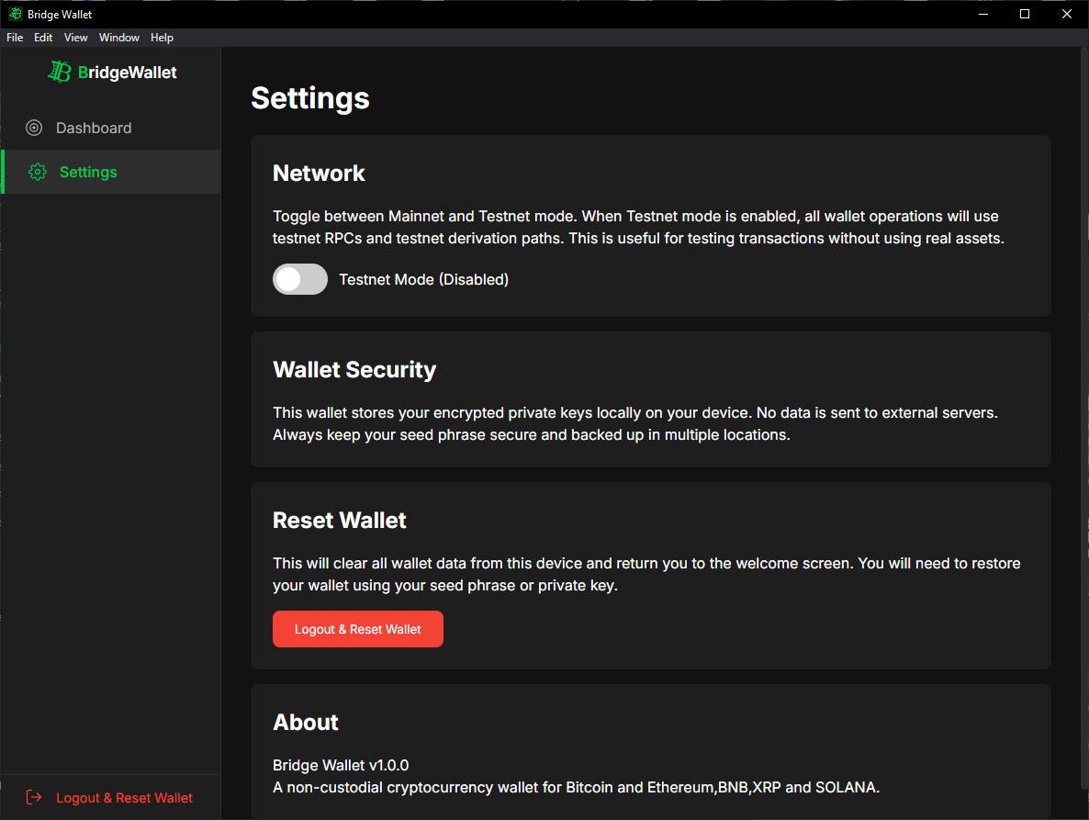Navigate to the Dashboard section
Image resolution: width=1089 pixels, height=820 pixels.
click(95, 128)
